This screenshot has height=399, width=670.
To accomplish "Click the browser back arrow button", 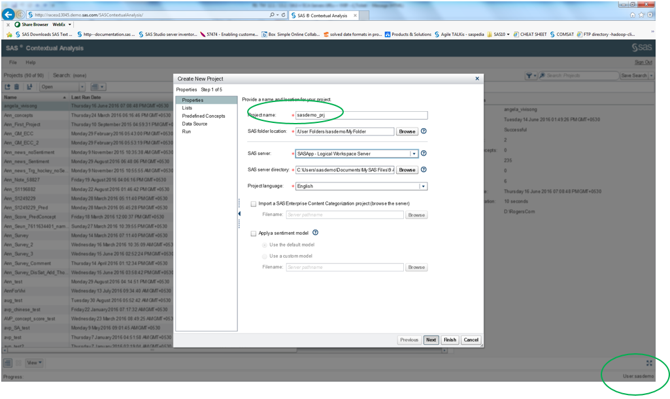I will pyautogui.click(x=8, y=14).
